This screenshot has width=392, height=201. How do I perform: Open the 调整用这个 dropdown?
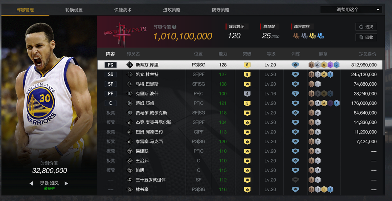click(351, 10)
